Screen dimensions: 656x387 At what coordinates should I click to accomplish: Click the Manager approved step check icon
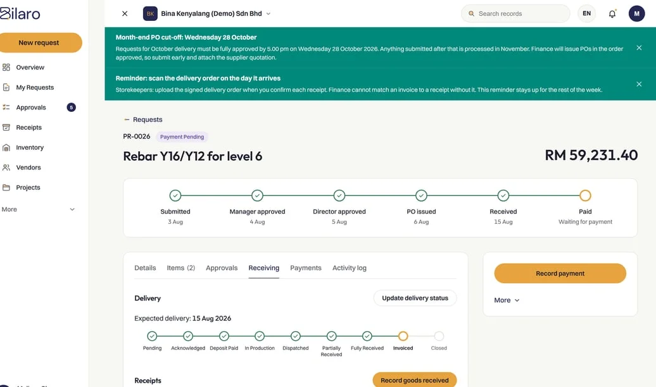tap(257, 195)
